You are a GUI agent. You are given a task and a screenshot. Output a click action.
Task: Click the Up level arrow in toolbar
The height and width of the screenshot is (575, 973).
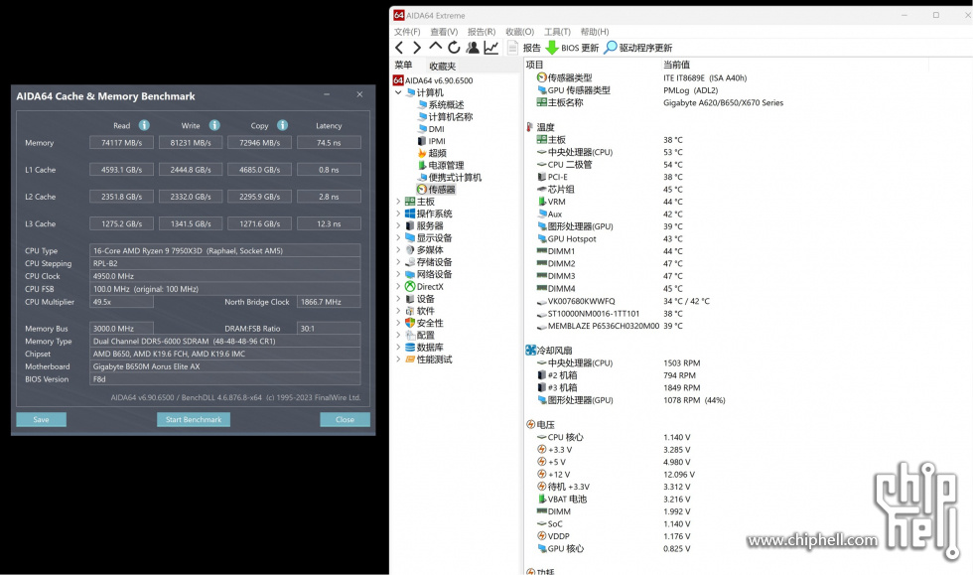coord(436,48)
